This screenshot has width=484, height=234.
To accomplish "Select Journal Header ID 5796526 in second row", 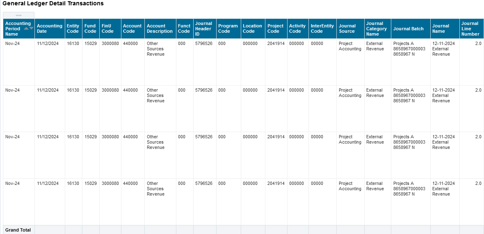I will coord(204,90).
